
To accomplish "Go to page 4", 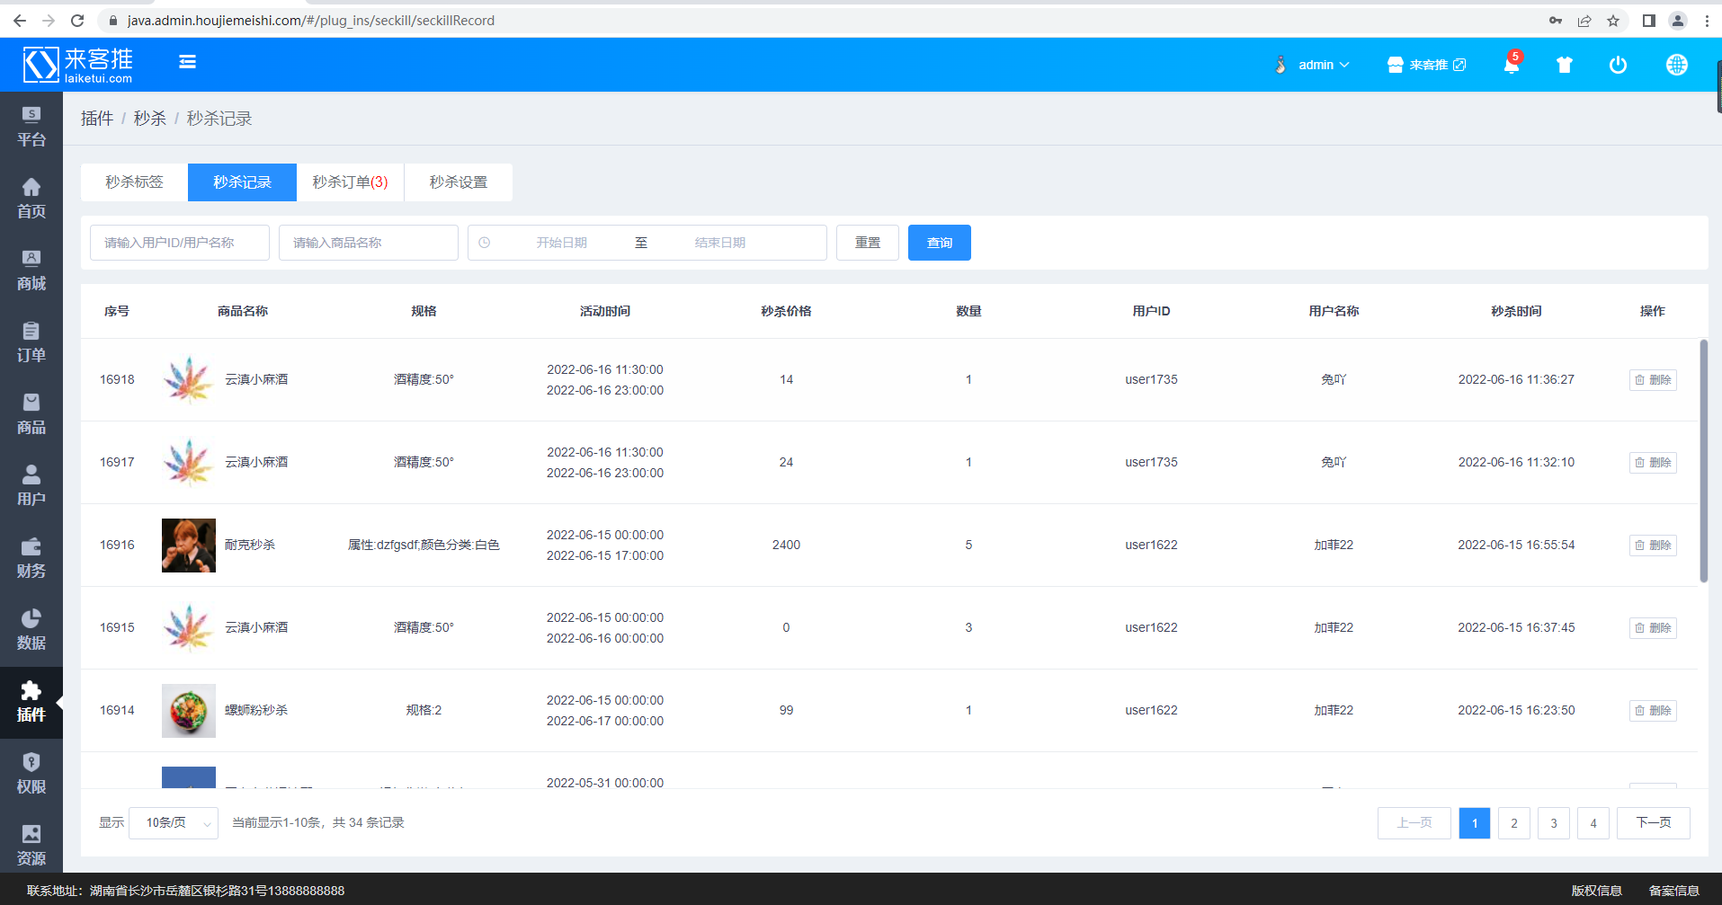I will point(1593,823).
